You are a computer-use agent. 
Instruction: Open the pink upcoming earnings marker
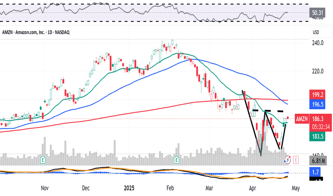click(296, 160)
